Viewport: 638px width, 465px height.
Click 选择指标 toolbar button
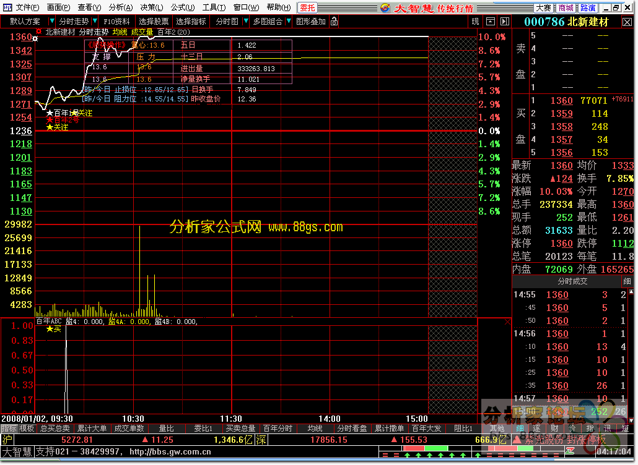tap(191, 22)
